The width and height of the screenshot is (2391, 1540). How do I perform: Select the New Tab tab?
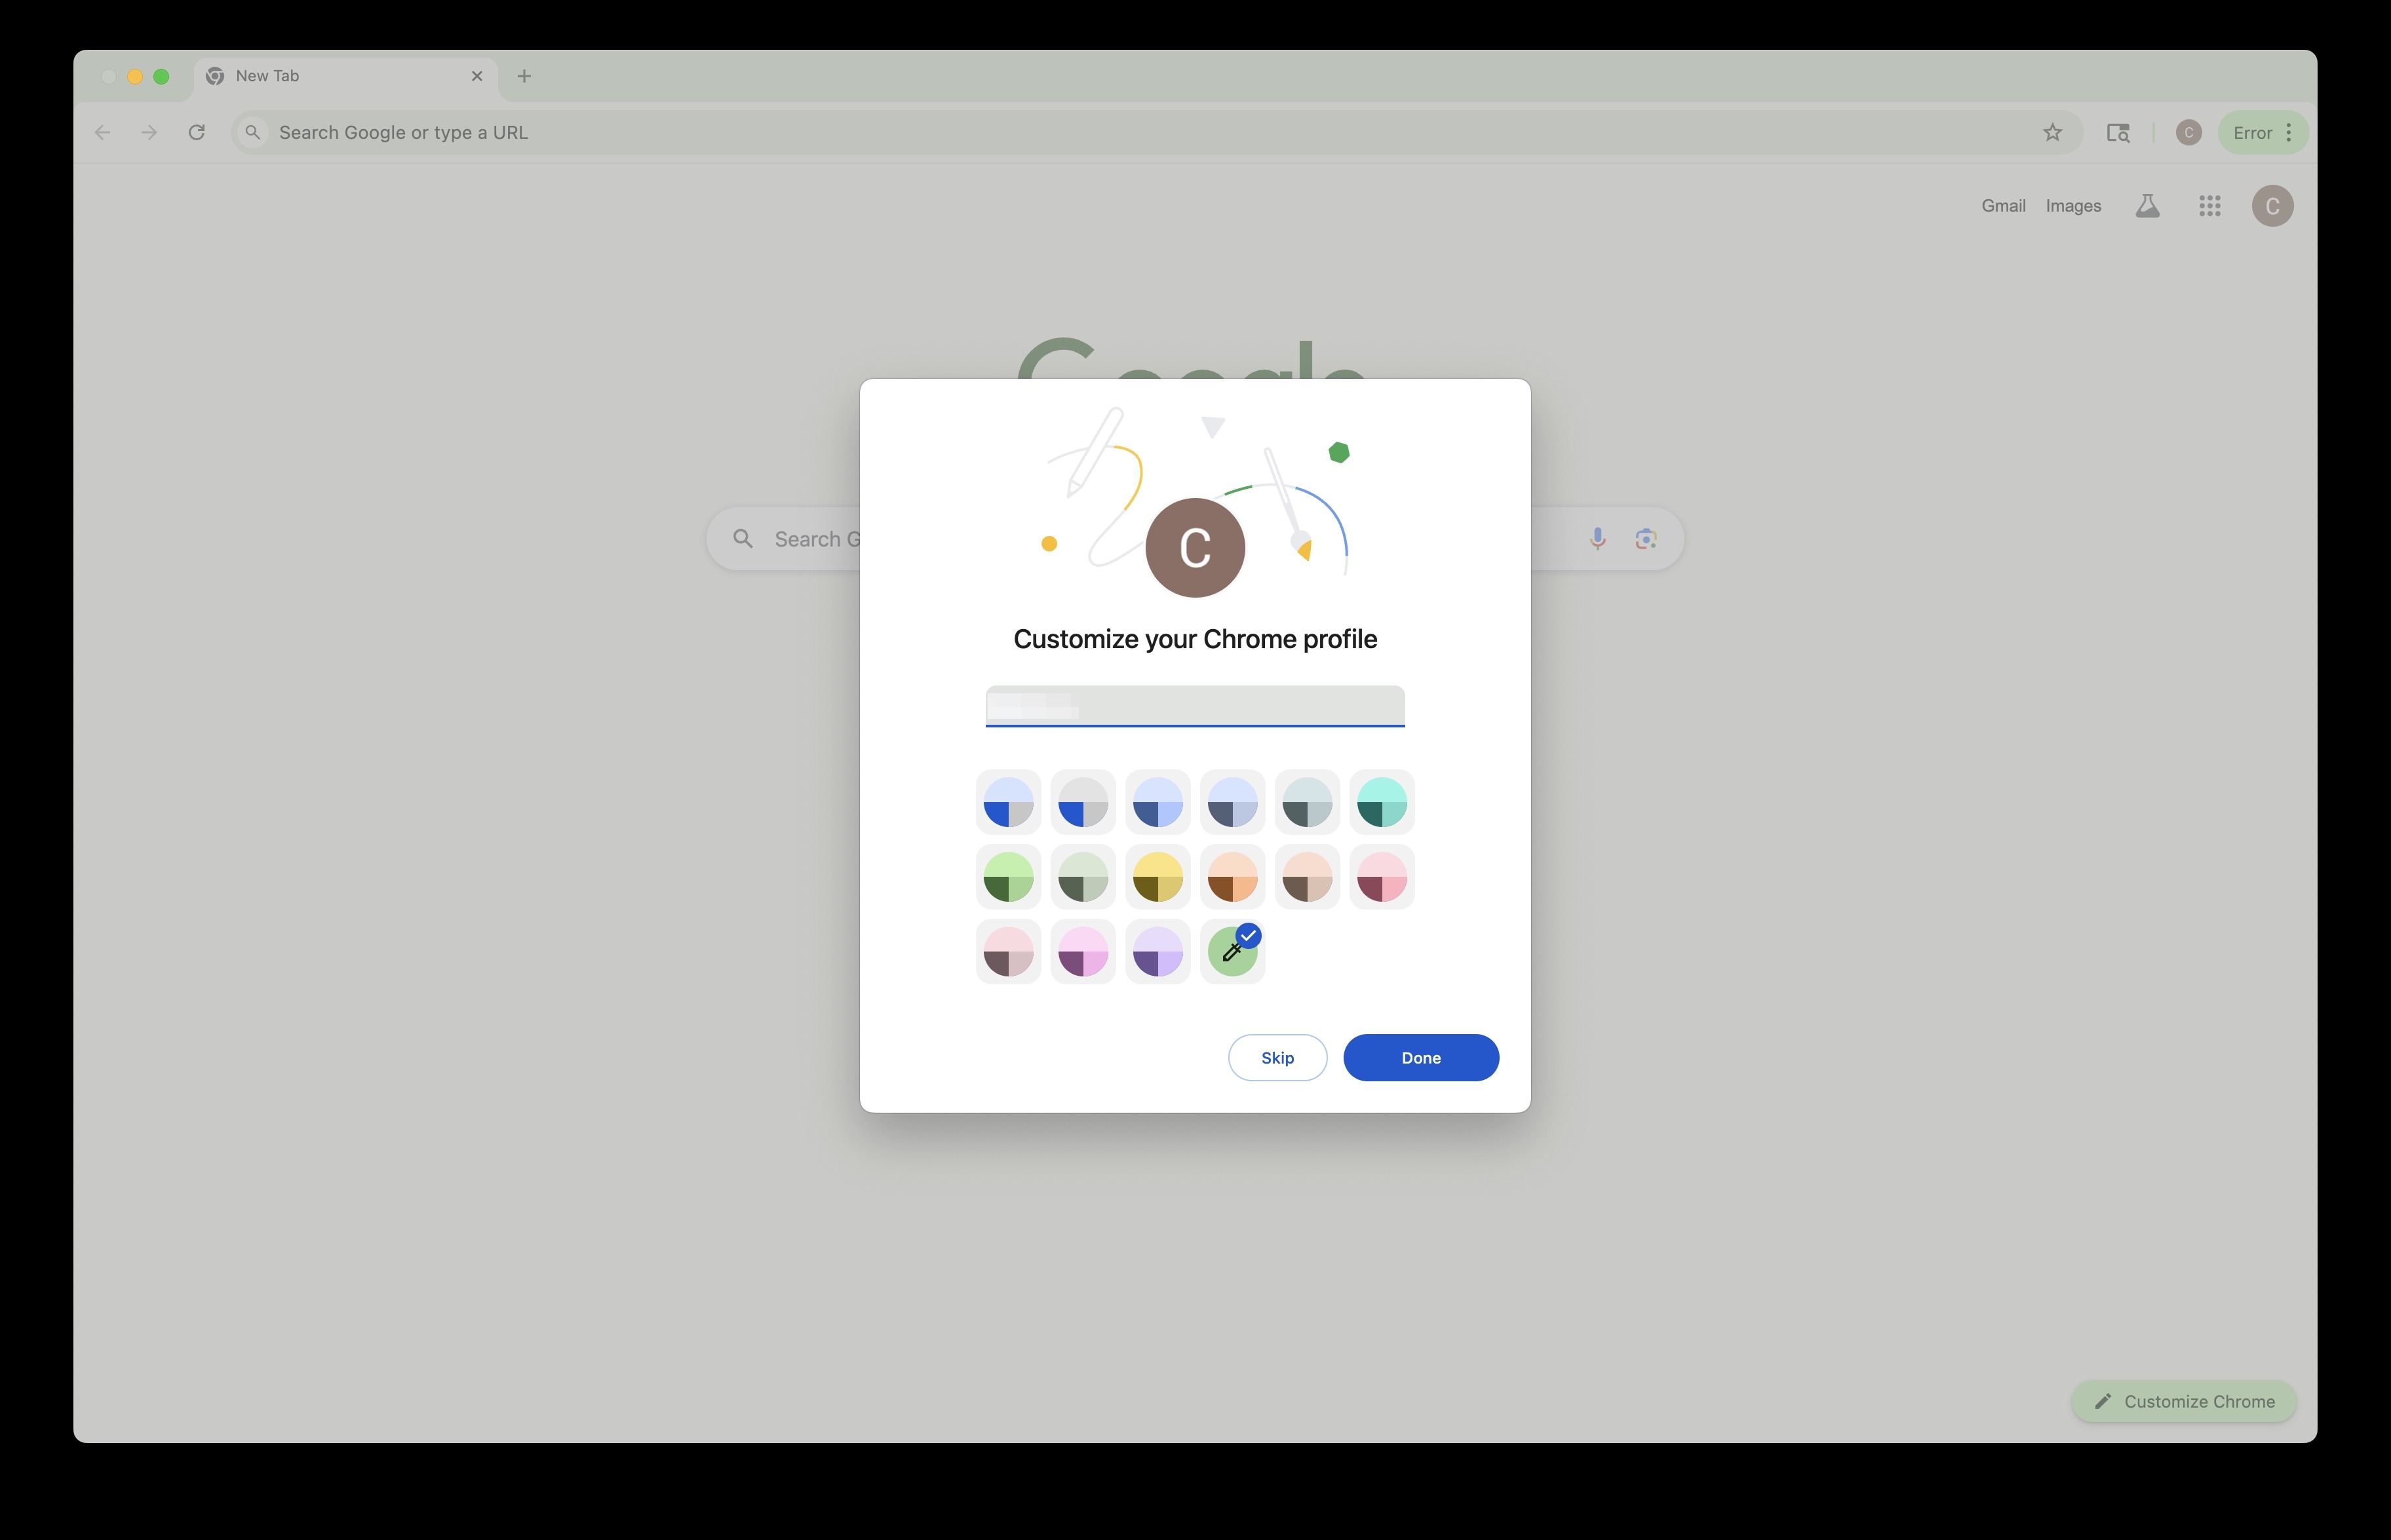(346, 76)
